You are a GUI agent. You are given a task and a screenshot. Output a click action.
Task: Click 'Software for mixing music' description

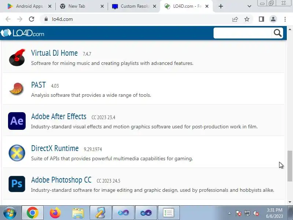[x=112, y=63]
